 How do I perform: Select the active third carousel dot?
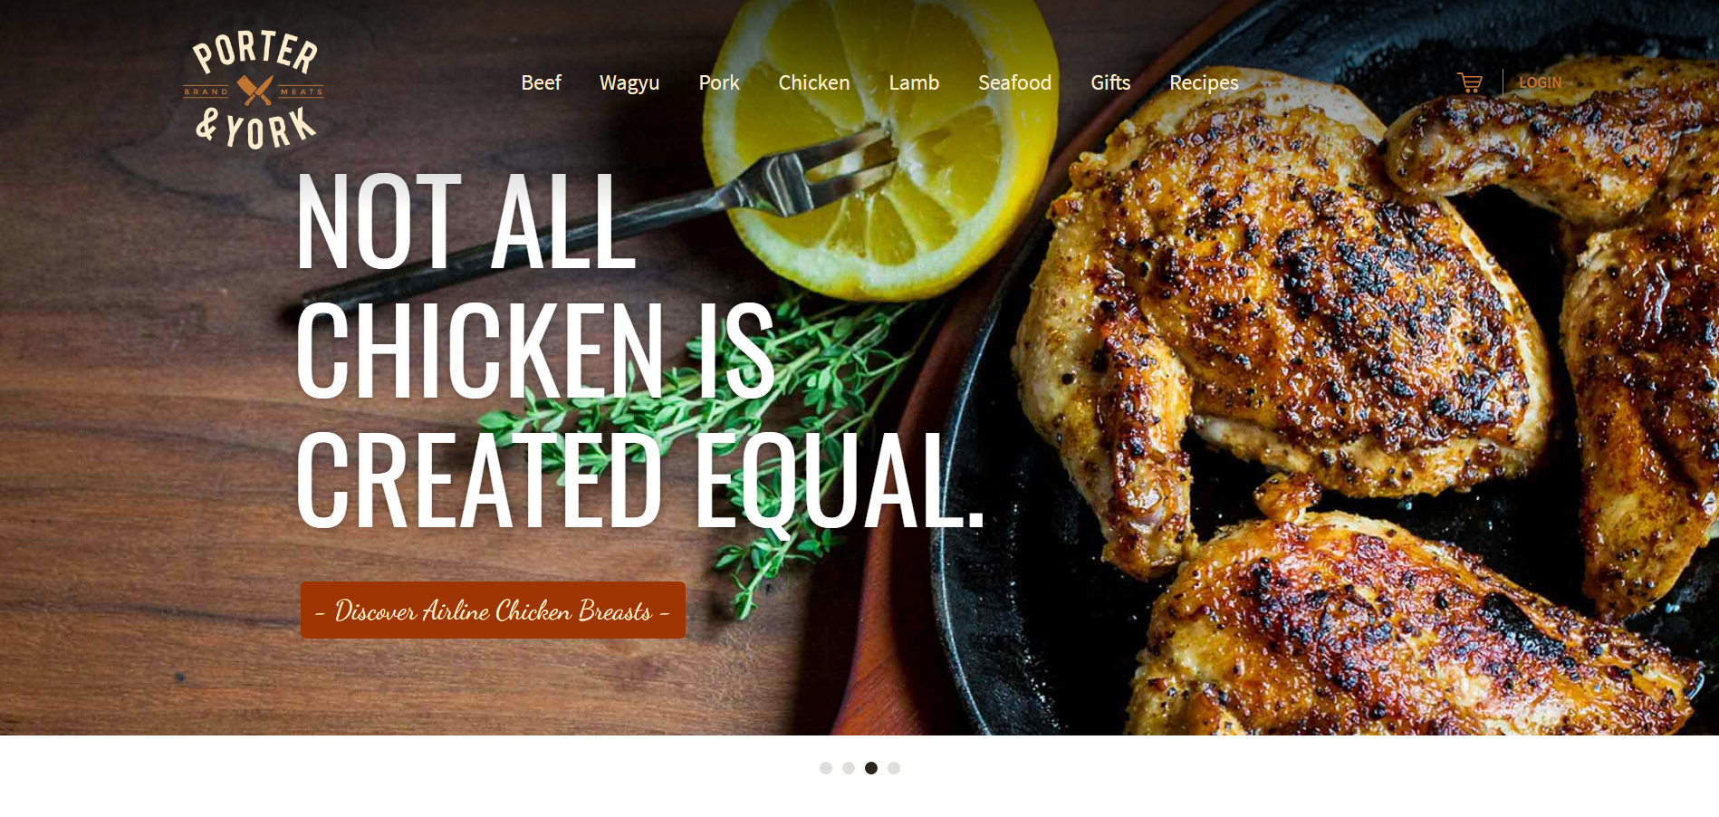pos(871,768)
